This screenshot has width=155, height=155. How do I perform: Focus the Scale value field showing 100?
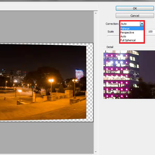click(151, 32)
